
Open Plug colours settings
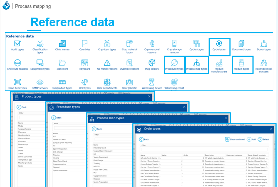[152, 63]
